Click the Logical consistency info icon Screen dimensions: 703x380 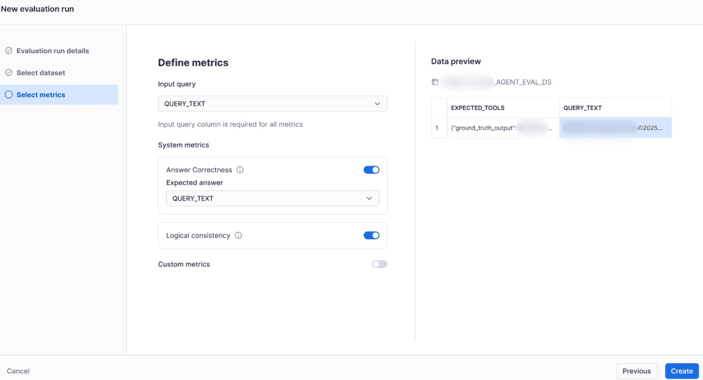(x=238, y=236)
